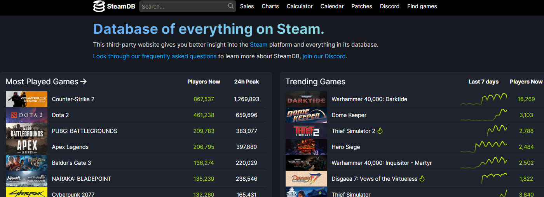The width and height of the screenshot is (544, 197).
Task: Go to the Calculator page
Action: (300, 6)
